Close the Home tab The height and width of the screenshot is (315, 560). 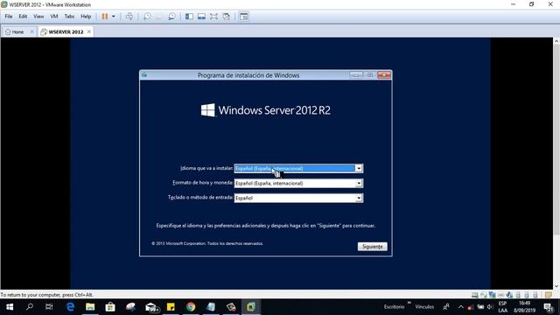(31, 31)
